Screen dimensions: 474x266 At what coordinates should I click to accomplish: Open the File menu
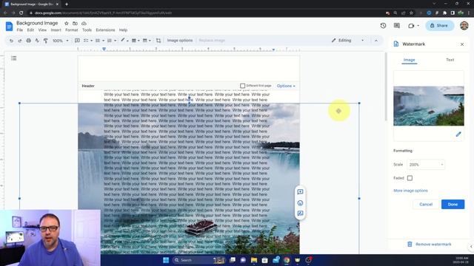coord(20,30)
